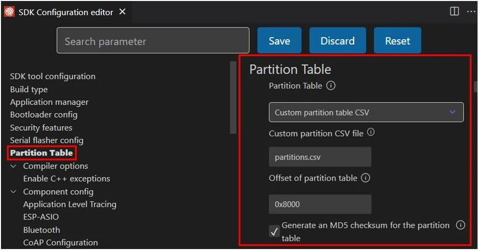Click the Custom partition CSV file label
Viewport: 478px width, 251px height.
[x=316, y=134]
